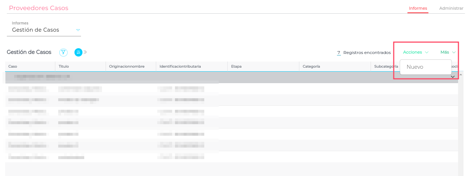This screenshot has height=176, width=470.
Task: Sort by the Originacionnombre column header
Action: coord(131,66)
